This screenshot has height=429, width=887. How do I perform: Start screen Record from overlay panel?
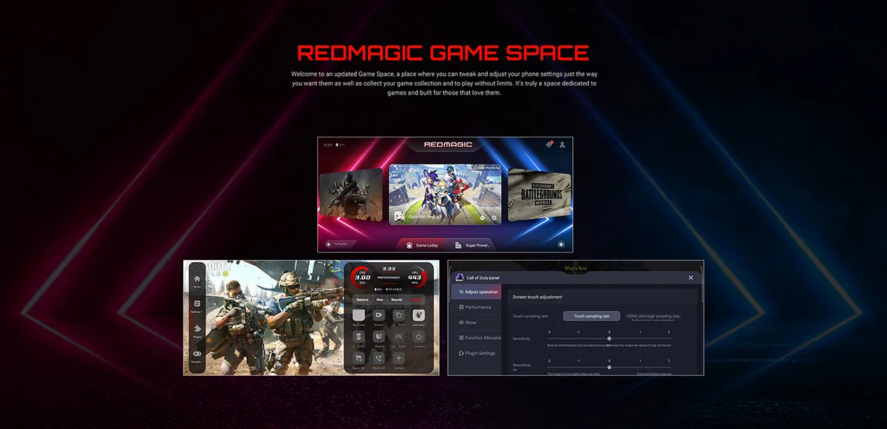(378, 315)
